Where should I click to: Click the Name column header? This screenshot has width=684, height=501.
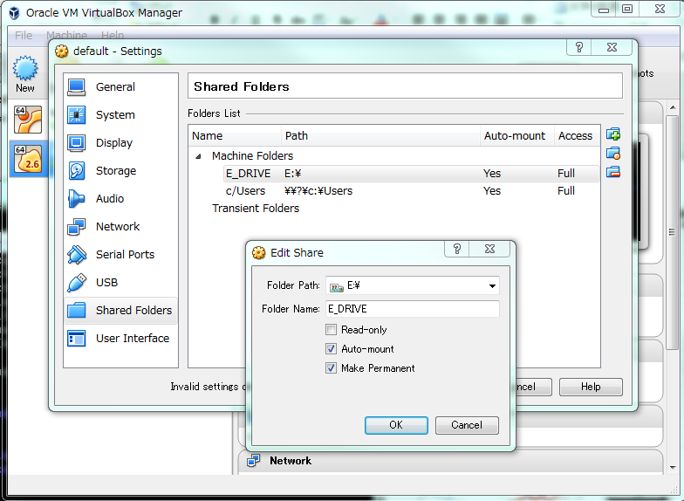[x=236, y=136]
